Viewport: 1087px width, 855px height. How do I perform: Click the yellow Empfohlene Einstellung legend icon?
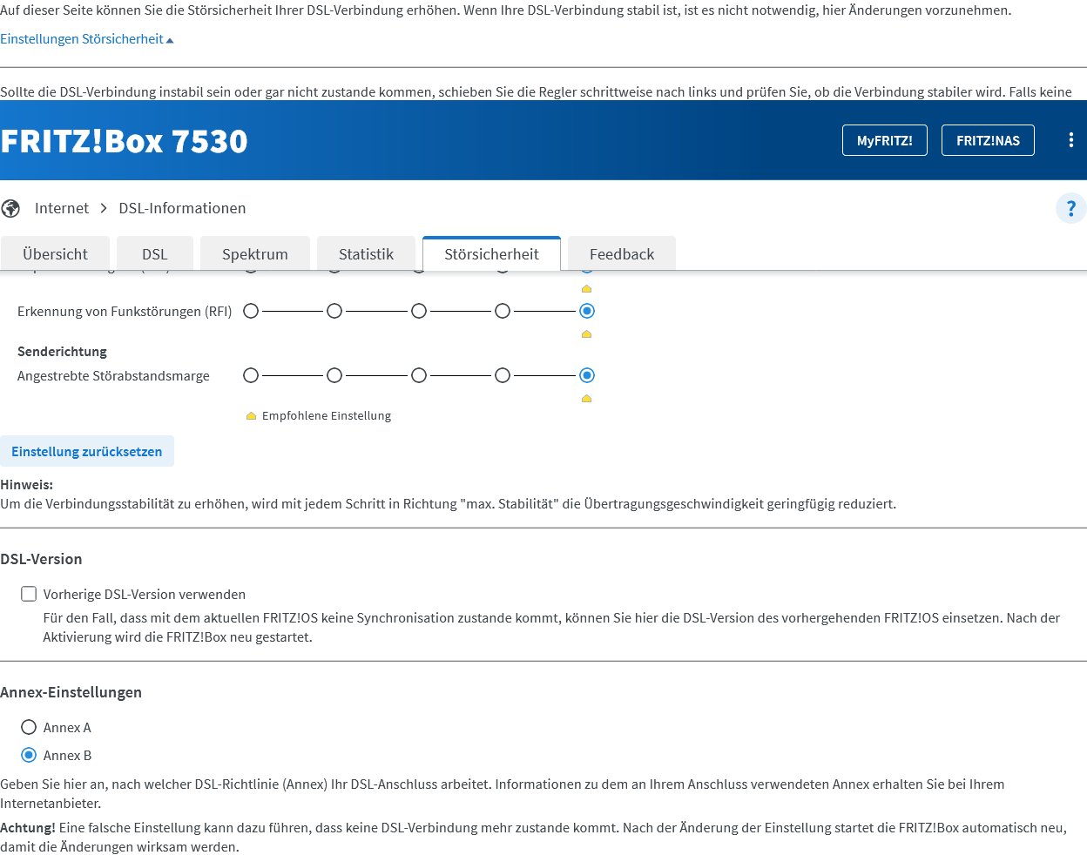(x=251, y=416)
